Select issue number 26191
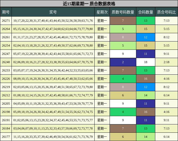 [x=6, y=120]
